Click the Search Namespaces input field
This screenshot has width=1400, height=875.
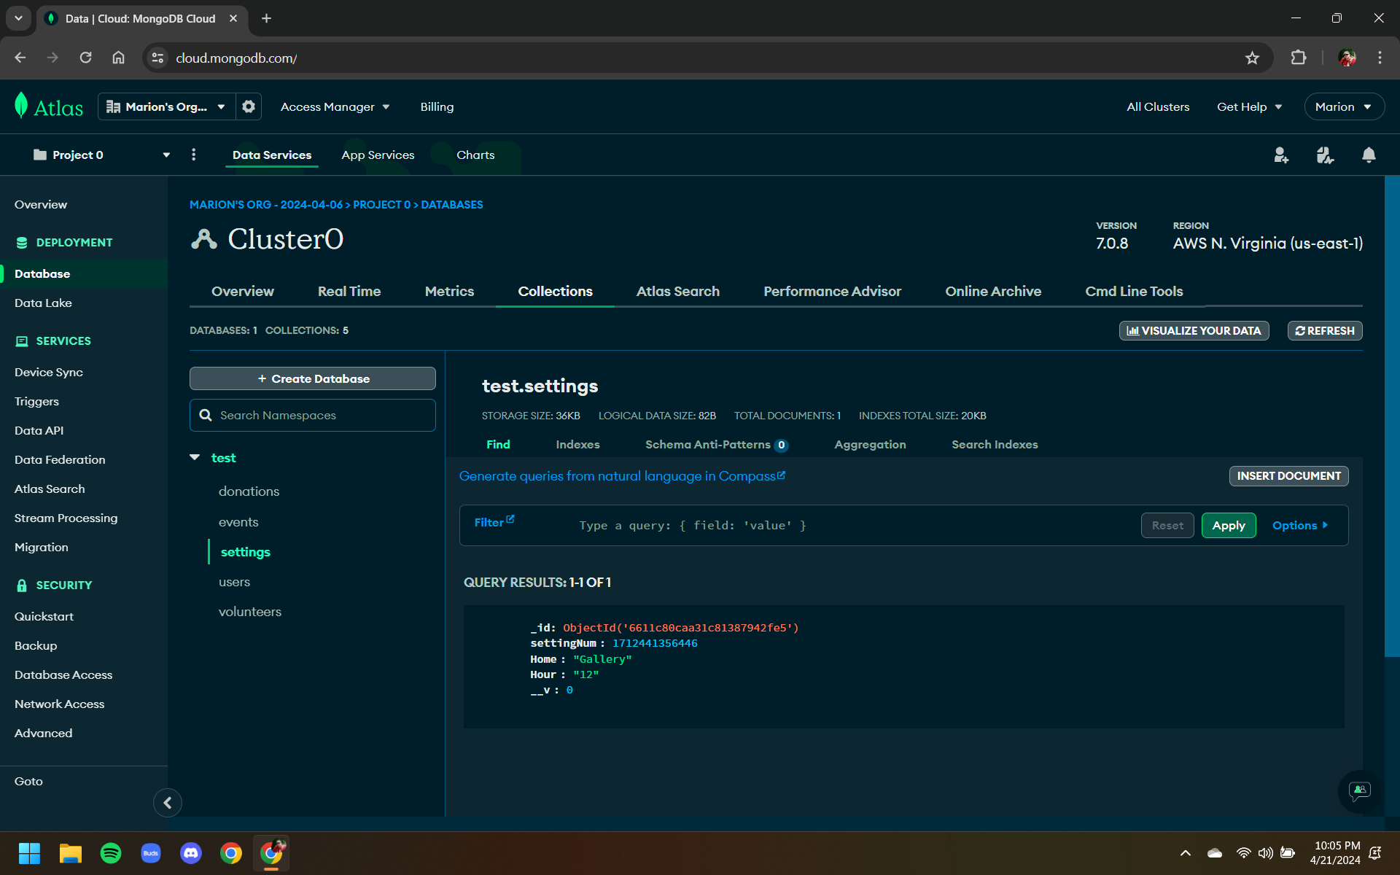tap(321, 416)
